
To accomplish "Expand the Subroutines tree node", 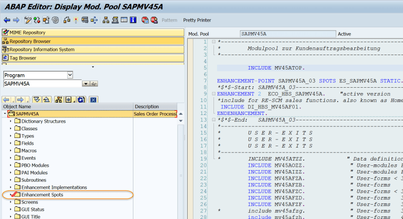I will coord(11,180).
